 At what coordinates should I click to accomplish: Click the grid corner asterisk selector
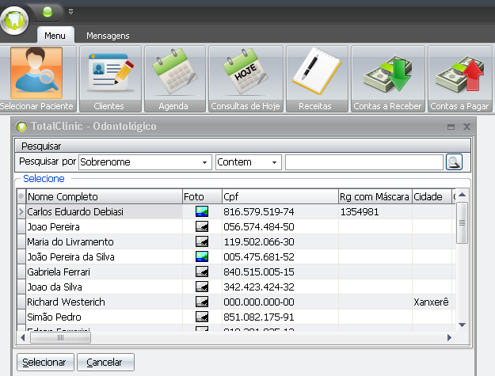click(x=21, y=196)
